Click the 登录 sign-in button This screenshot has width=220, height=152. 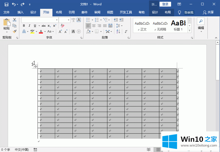click(165, 4)
